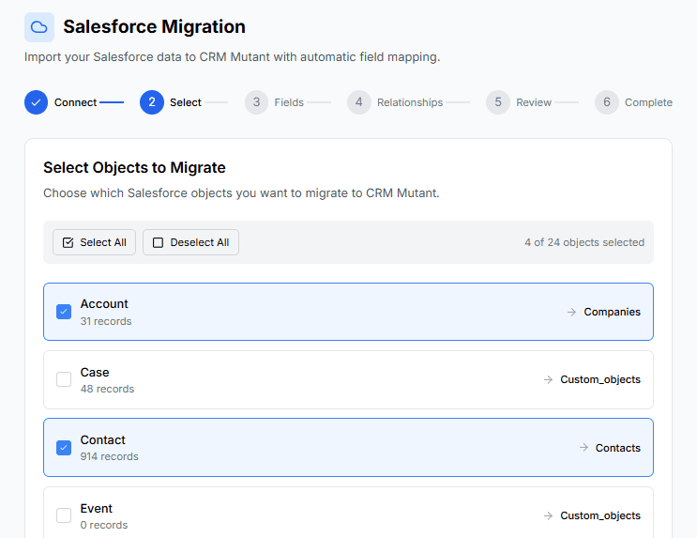The height and width of the screenshot is (538, 697).
Task: Click the arrow icon beside Contacts
Action: pos(583,448)
